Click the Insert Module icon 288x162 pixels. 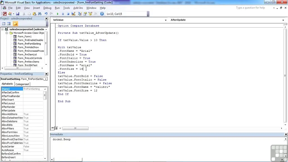point(10,14)
